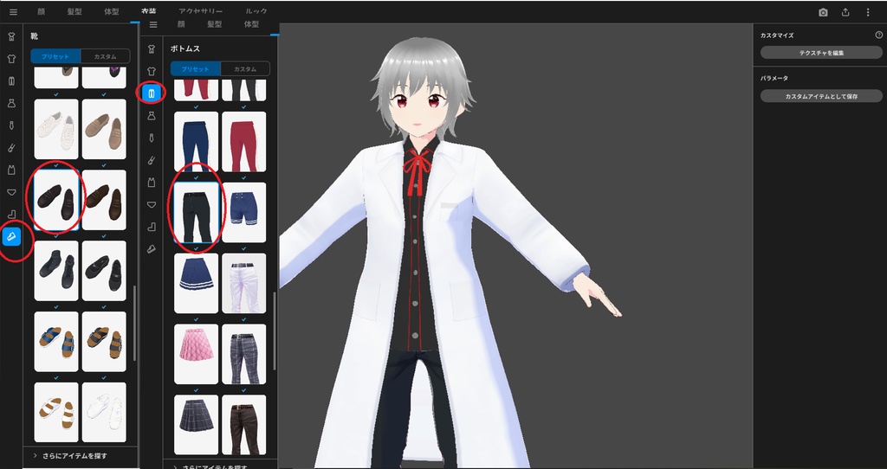Click the bottoms list vertical scrollbar

click(275, 331)
